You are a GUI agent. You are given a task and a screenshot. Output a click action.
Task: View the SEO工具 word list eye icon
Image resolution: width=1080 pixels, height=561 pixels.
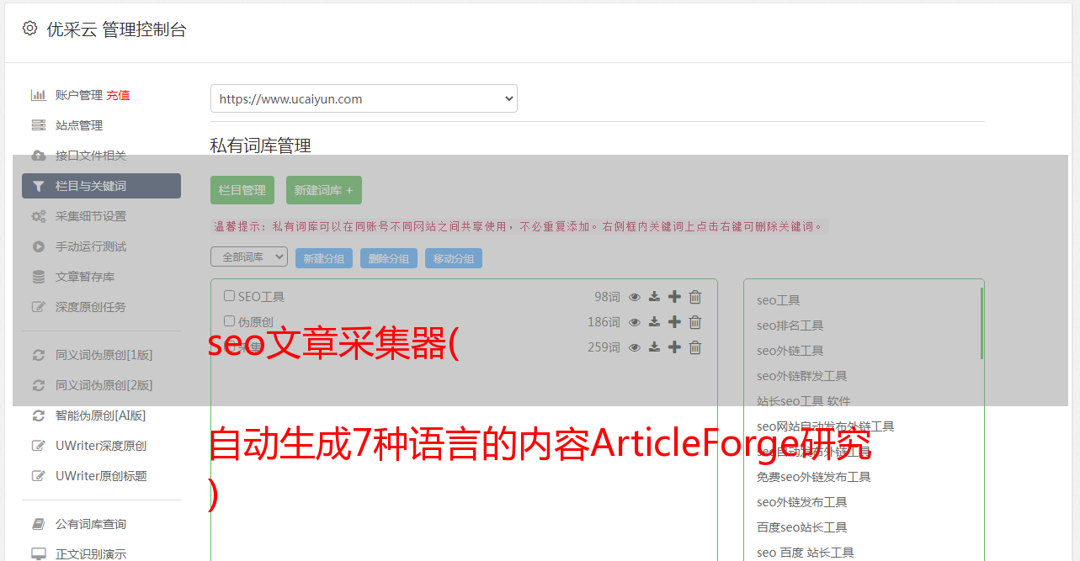tap(635, 297)
